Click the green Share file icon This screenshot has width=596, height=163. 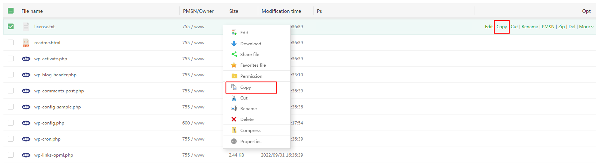click(234, 54)
